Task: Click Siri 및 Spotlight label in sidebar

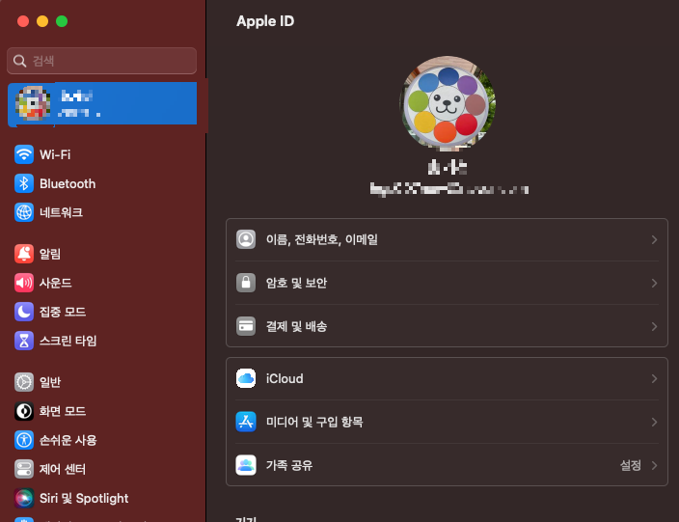Action: [x=84, y=498]
